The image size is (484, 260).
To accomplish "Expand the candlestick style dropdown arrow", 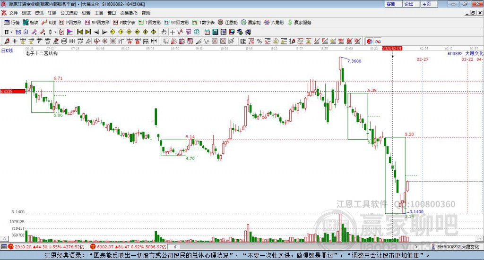I will [55, 32].
